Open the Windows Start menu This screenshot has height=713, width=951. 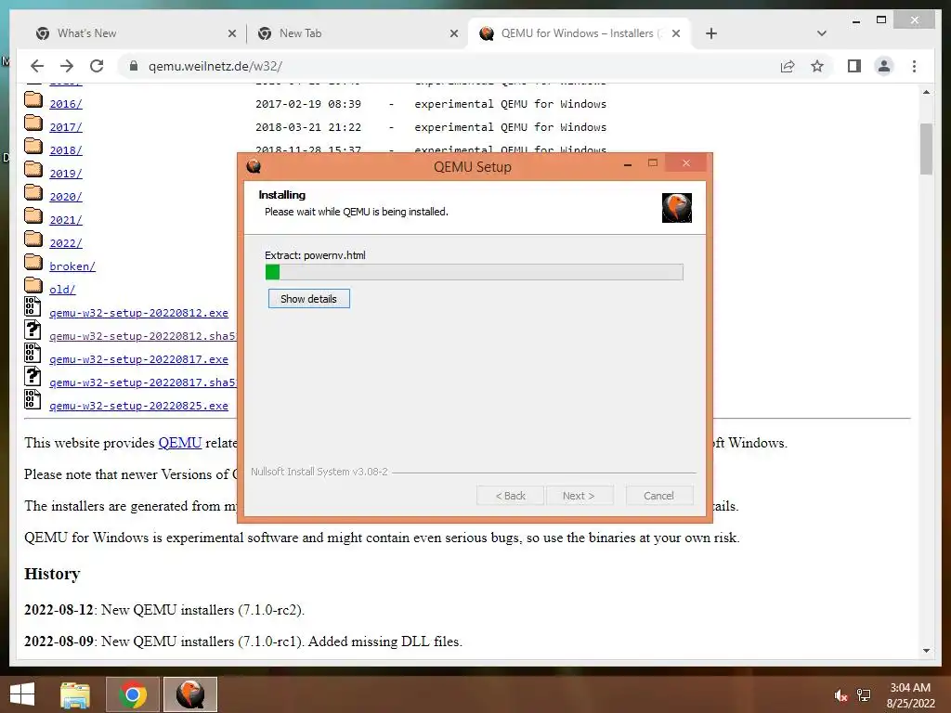point(22,694)
